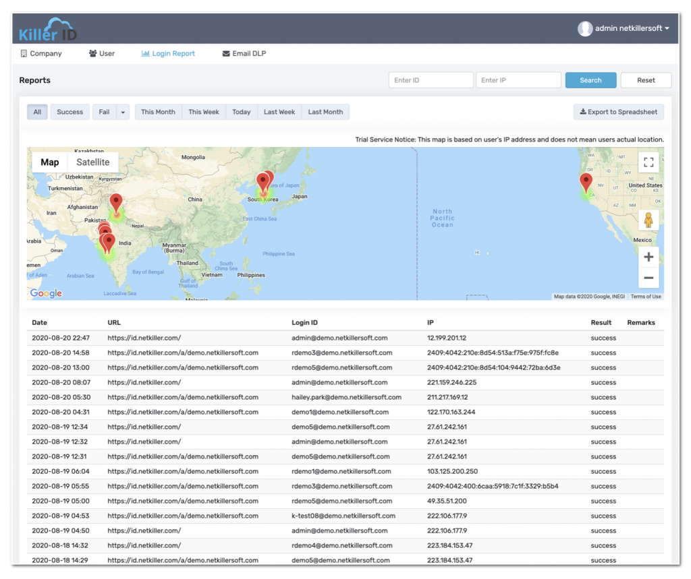Viewport: 691px width, 579px height.
Task: Select the User tab icon
Action: point(92,53)
